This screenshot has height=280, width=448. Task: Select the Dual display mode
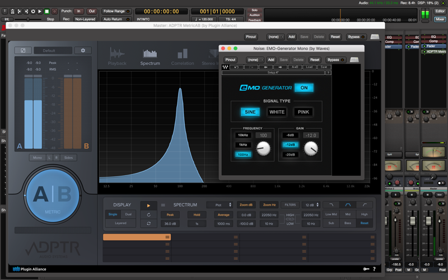pyautogui.click(x=128, y=214)
